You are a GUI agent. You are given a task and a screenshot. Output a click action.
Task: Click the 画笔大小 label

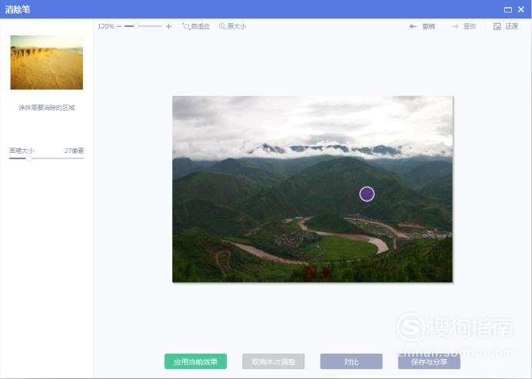click(22, 151)
